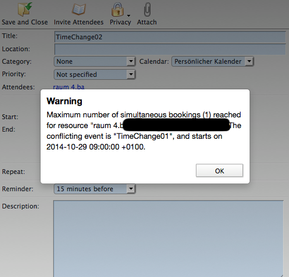This screenshot has height=277, width=289.
Task: Open the Calendar dropdown Persönlicher Kalender
Action: [x=213, y=61]
